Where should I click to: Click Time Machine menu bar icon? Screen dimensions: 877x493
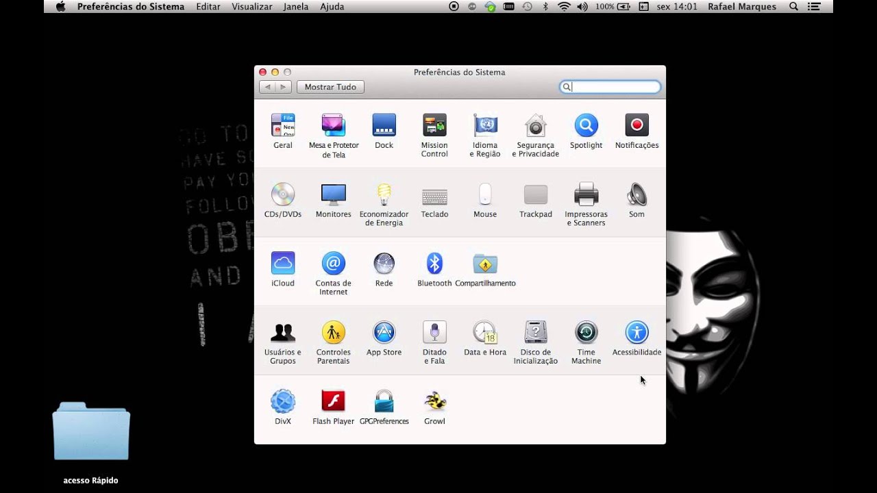(x=527, y=6)
